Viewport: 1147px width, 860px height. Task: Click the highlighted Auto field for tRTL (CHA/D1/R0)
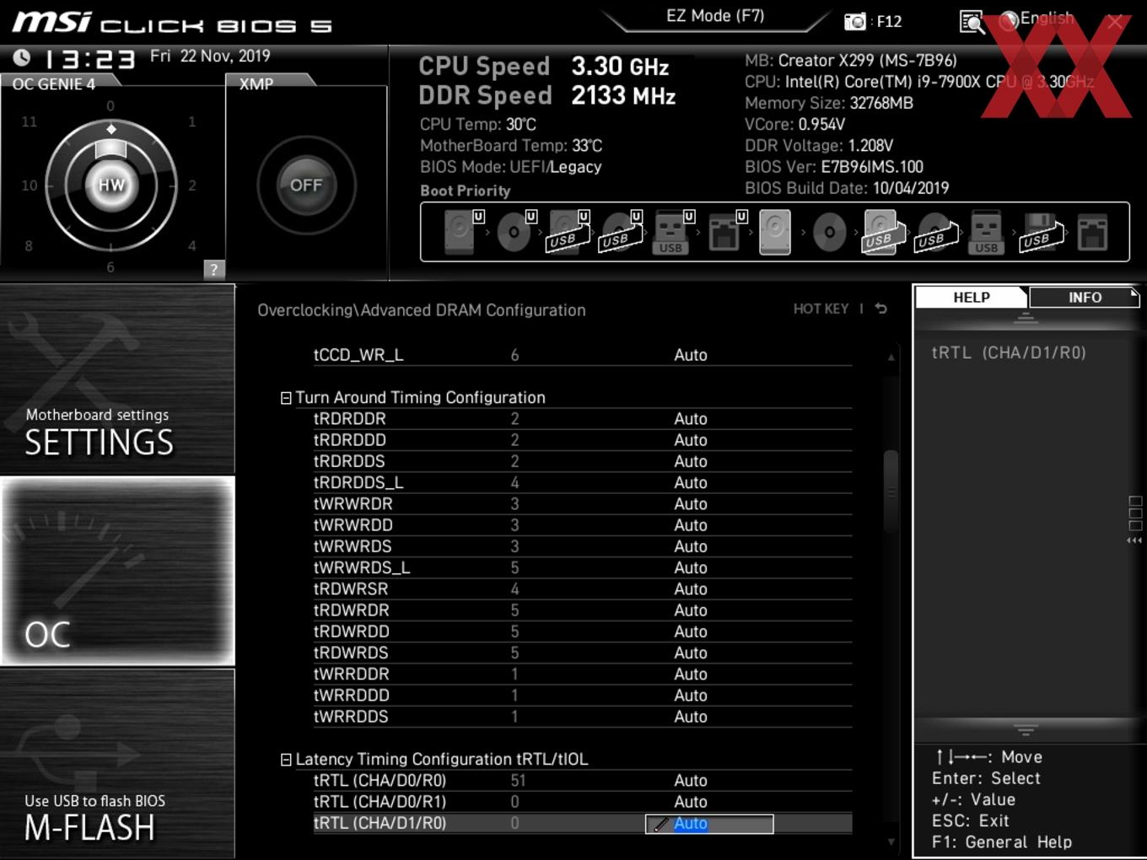(709, 824)
